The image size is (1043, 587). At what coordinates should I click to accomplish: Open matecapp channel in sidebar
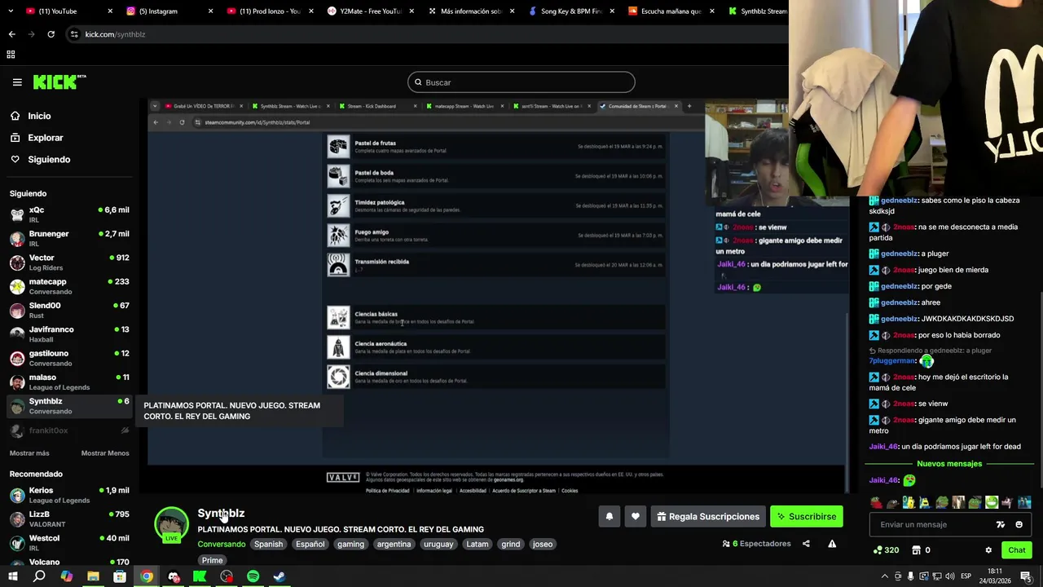point(69,286)
